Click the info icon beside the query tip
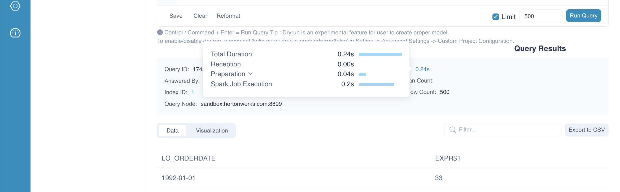620x192 pixels. (160, 32)
